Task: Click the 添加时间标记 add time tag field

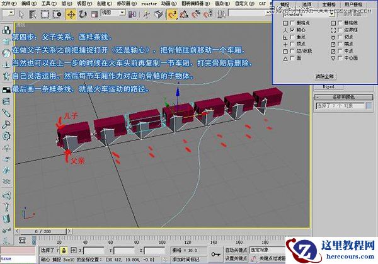Action: pyautogui.click(x=189, y=260)
